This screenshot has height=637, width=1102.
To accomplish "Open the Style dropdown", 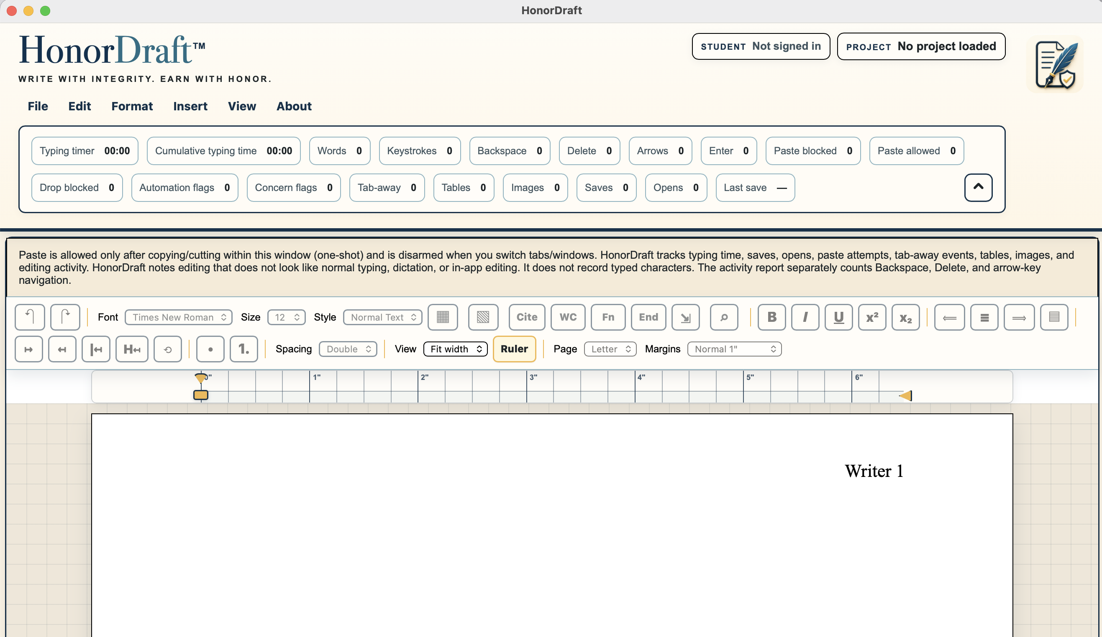I will (382, 317).
